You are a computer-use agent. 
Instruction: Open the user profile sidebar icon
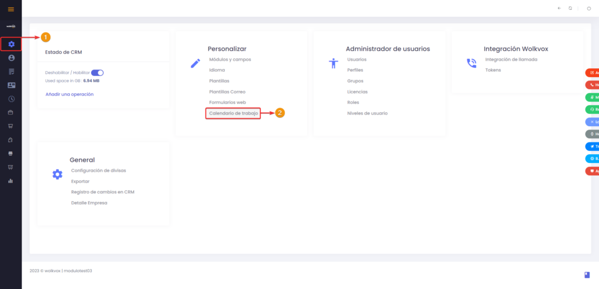click(x=11, y=58)
